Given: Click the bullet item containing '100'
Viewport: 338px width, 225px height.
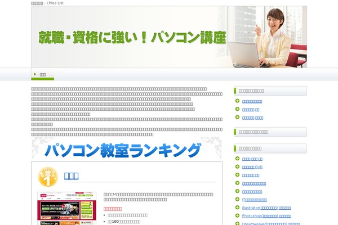Looking at the screenshot, I should click(124, 222).
